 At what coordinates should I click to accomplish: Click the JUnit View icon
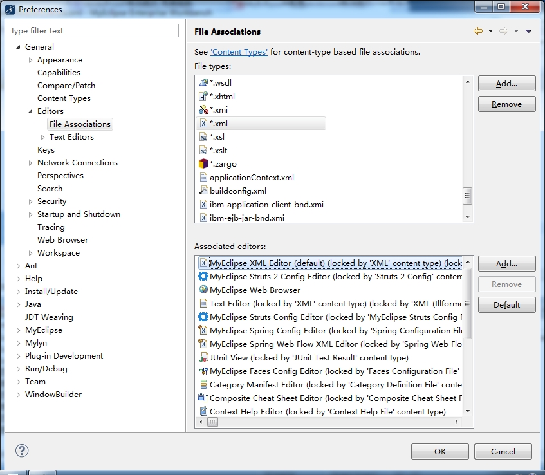(x=203, y=357)
